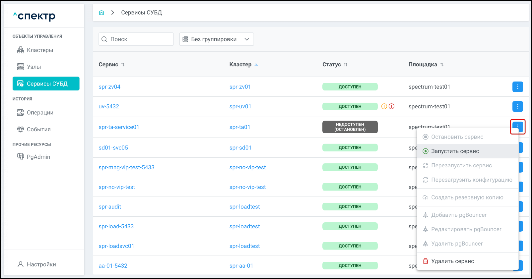Open the three-dot actions menu for uv-5432
This screenshot has height=279, width=532.
(x=517, y=106)
